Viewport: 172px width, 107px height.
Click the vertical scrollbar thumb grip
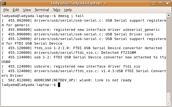tap(168, 97)
